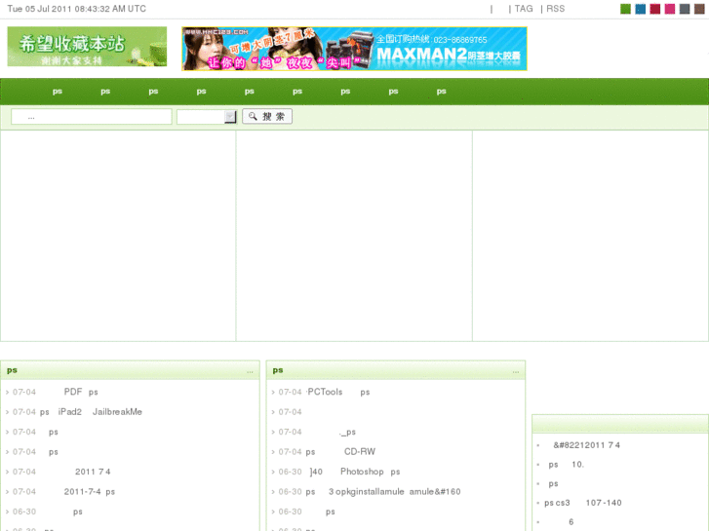Select the brown theme color swatch
Image resolution: width=709 pixels, height=531 pixels.
pyautogui.click(x=699, y=9)
